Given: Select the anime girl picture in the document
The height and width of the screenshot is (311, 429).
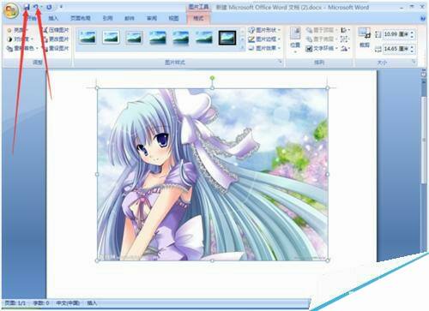Looking at the screenshot, I should click(x=213, y=174).
